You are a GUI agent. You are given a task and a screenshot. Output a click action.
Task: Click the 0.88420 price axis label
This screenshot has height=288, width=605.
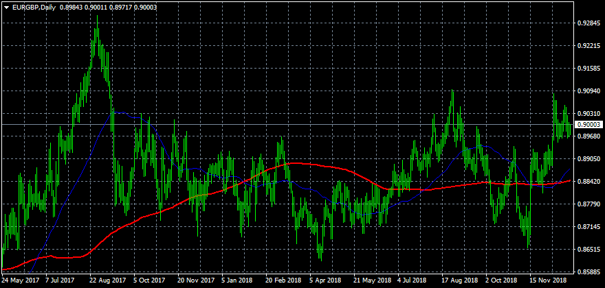point(588,182)
